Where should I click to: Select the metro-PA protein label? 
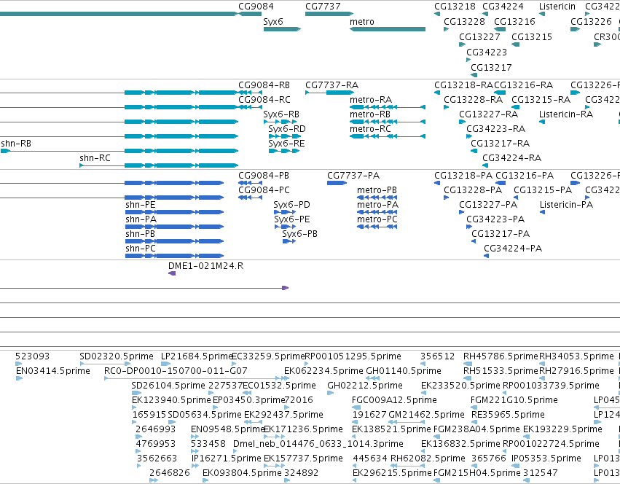pos(377,205)
